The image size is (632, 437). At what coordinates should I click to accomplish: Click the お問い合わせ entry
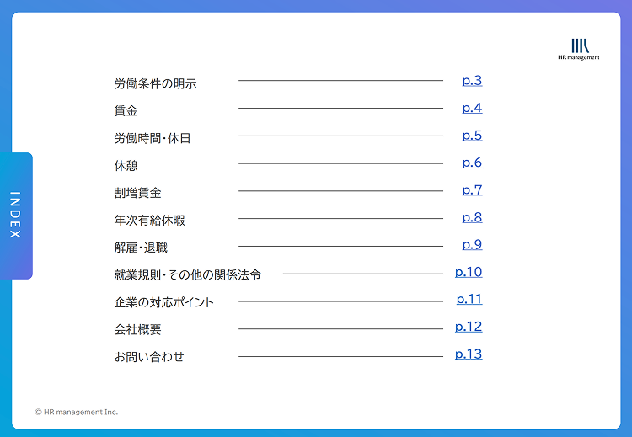(x=149, y=357)
